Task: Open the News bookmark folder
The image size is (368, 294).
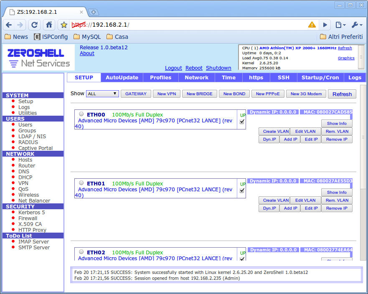Action: [16, 37]
